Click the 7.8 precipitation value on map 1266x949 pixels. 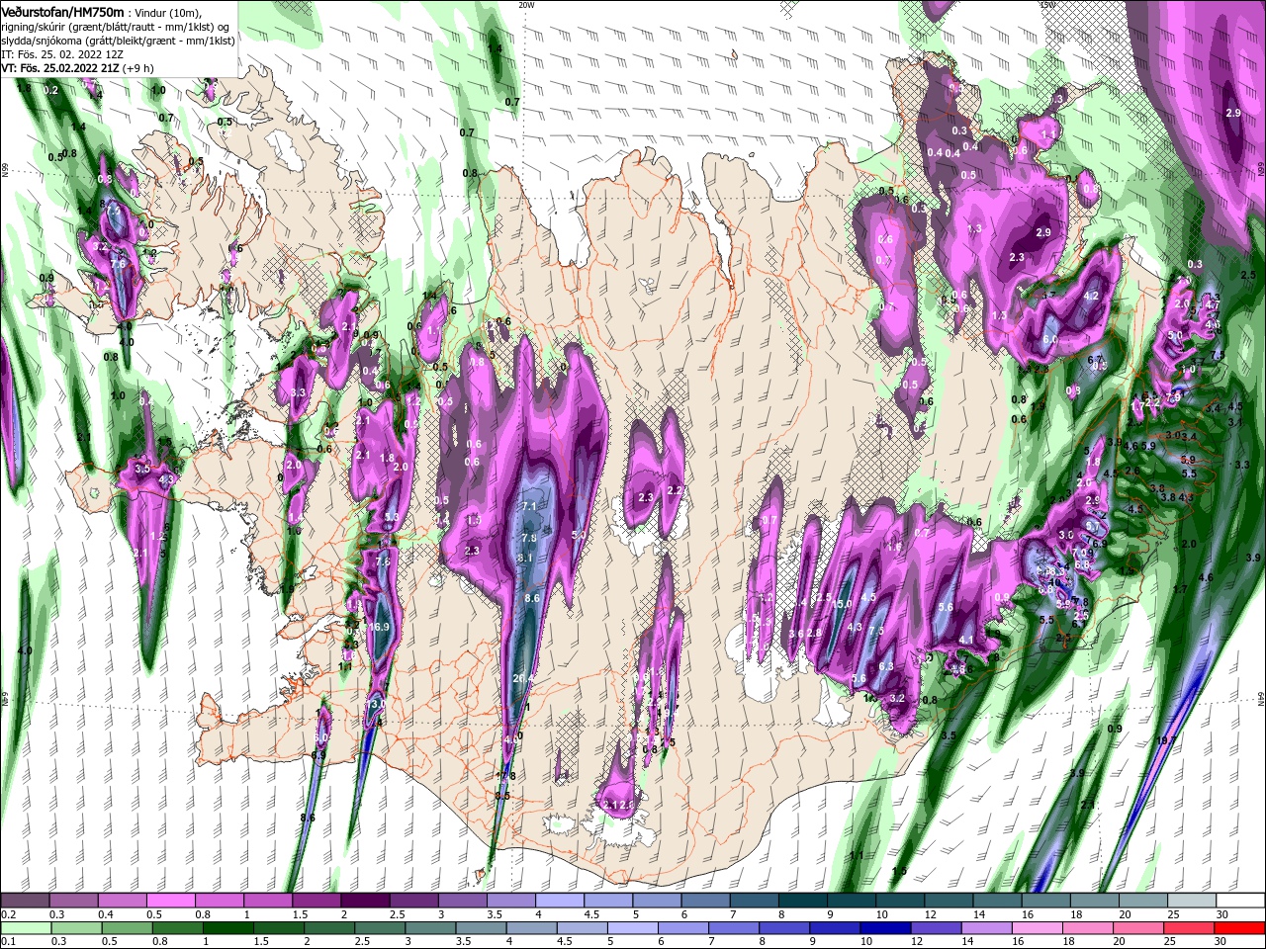(528, 538)
